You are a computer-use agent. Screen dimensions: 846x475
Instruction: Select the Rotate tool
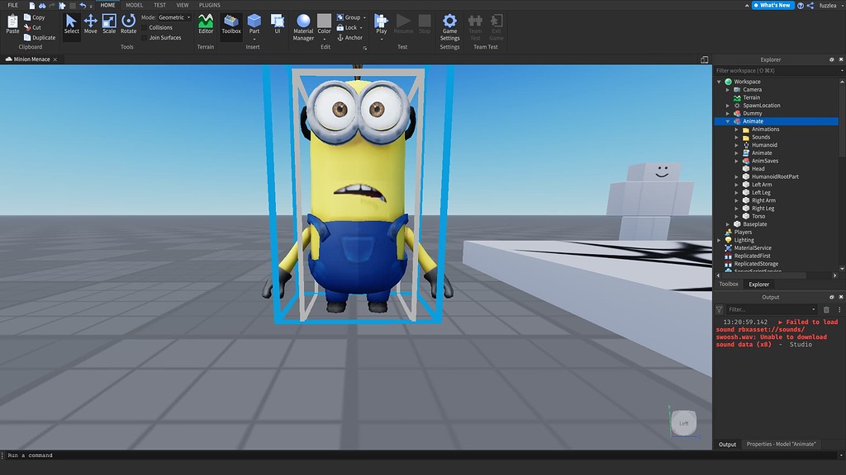coord(128,23)
